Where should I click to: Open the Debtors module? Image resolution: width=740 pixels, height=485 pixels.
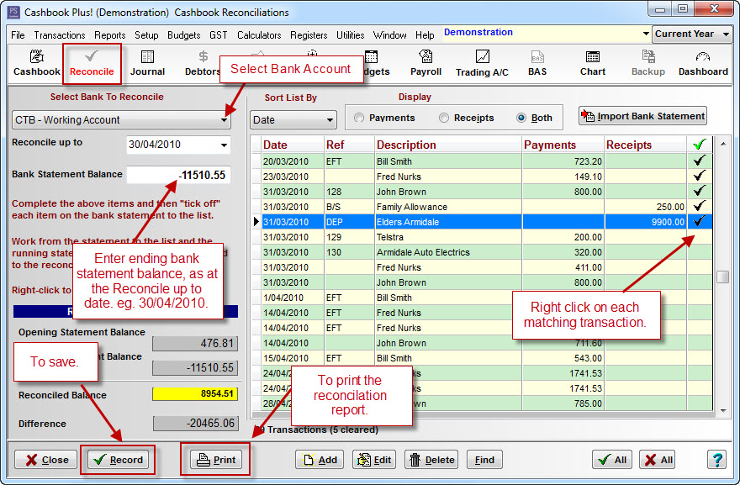202,64
